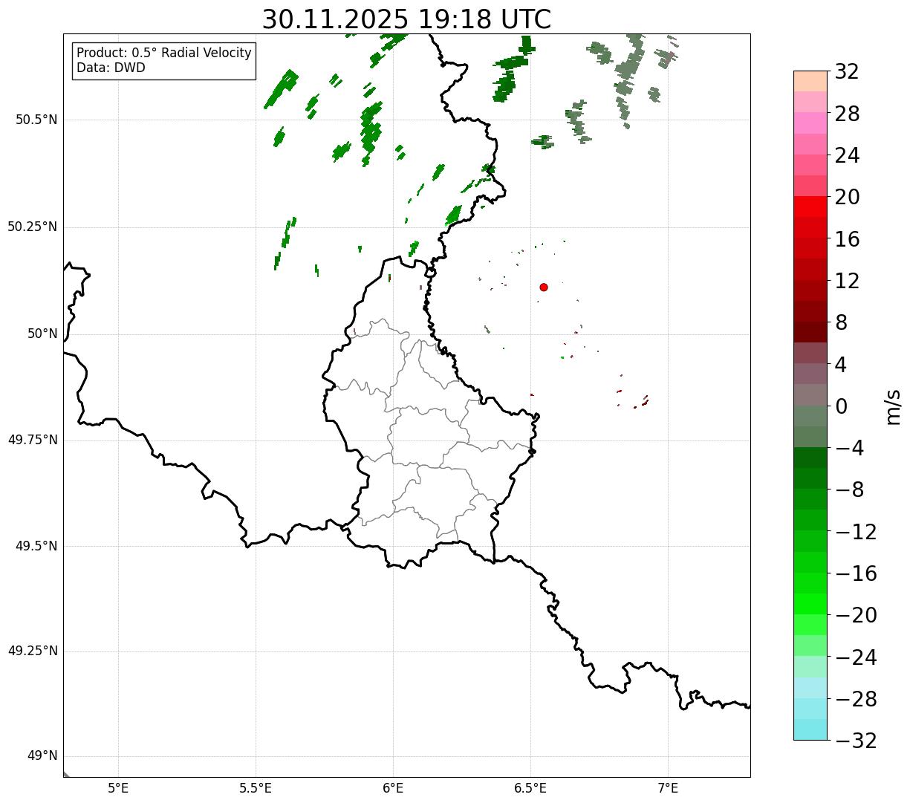Screen dimensions: 910x803
Task: Click the colorbar tick label 24
Action: point(847,156)
